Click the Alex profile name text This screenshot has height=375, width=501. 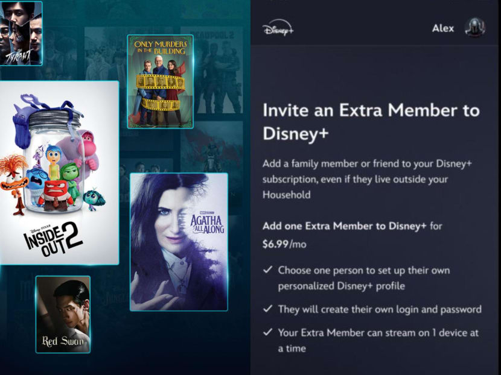[x=442, y=28]
